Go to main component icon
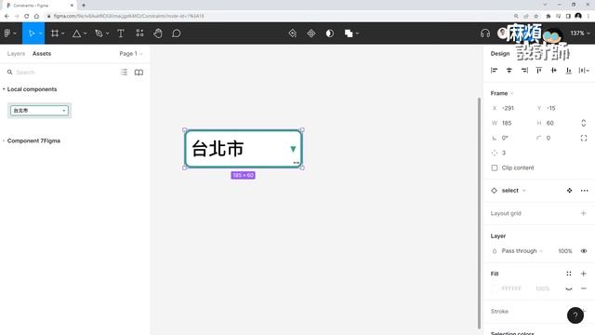Screen dimensions: 595x335 pyautogui.click(x=569, y=191)
